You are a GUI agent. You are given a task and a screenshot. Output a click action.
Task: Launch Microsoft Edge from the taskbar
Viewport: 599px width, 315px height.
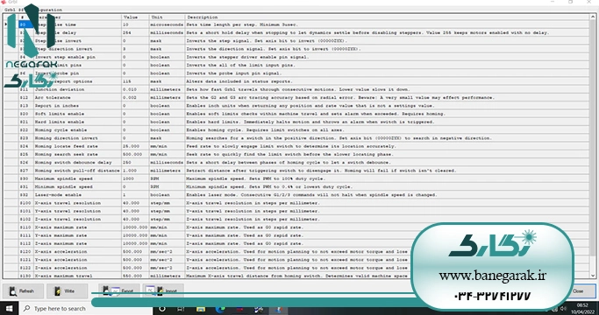point(220,309)
